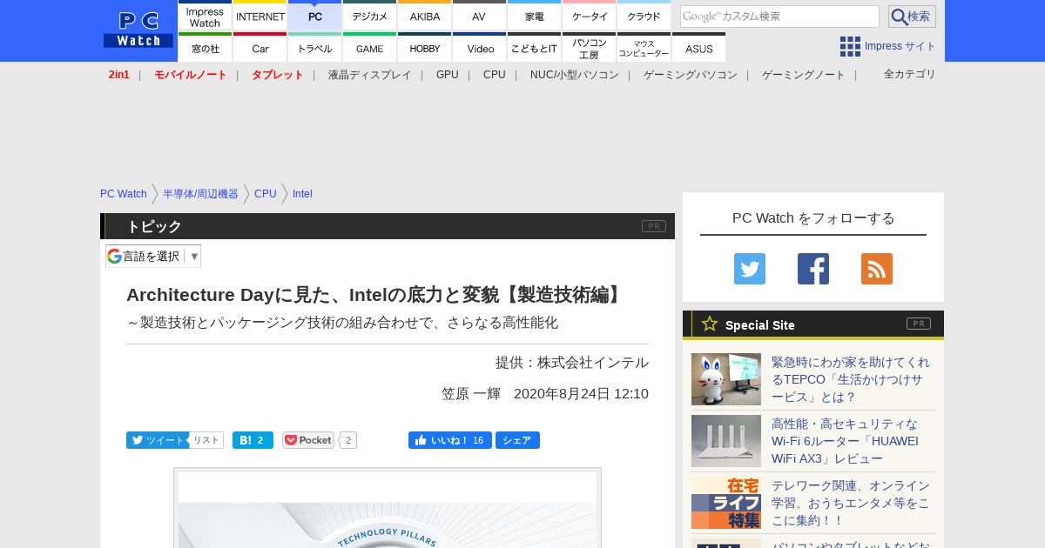Go to the CPU category in subnav

click(x=495, y=75)
